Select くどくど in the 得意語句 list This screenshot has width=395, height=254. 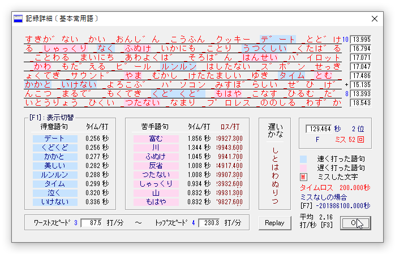coord(55,148)
